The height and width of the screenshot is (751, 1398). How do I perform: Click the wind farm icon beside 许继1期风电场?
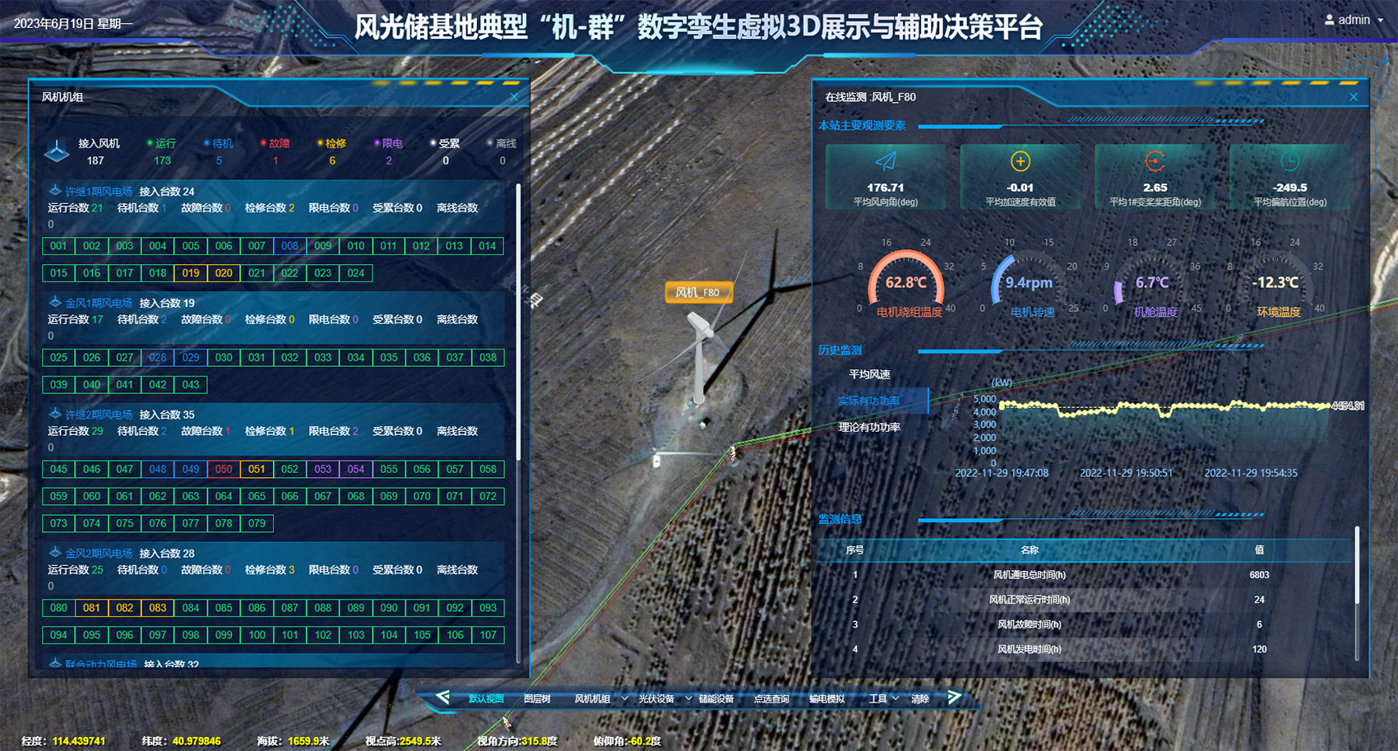[x=55, y=191]
